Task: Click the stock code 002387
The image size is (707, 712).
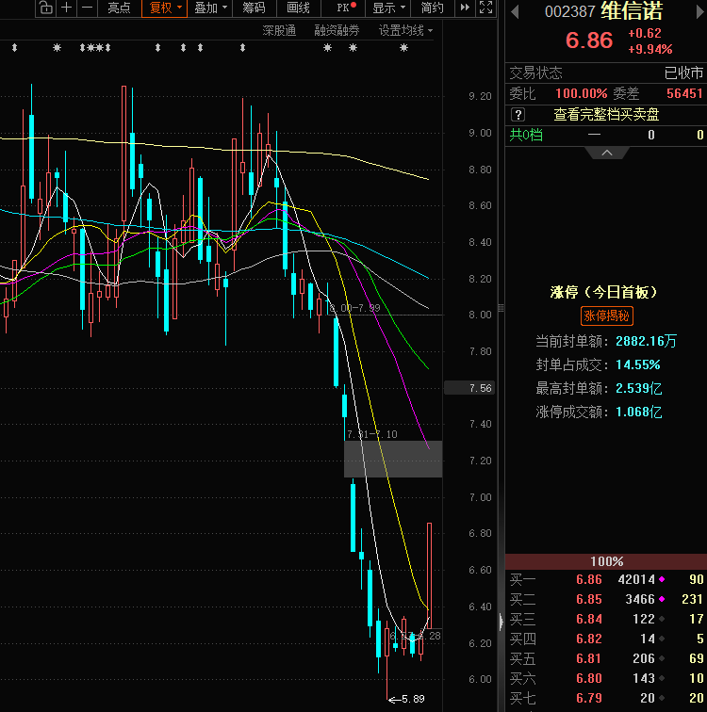Action: [x=569, y=11]
